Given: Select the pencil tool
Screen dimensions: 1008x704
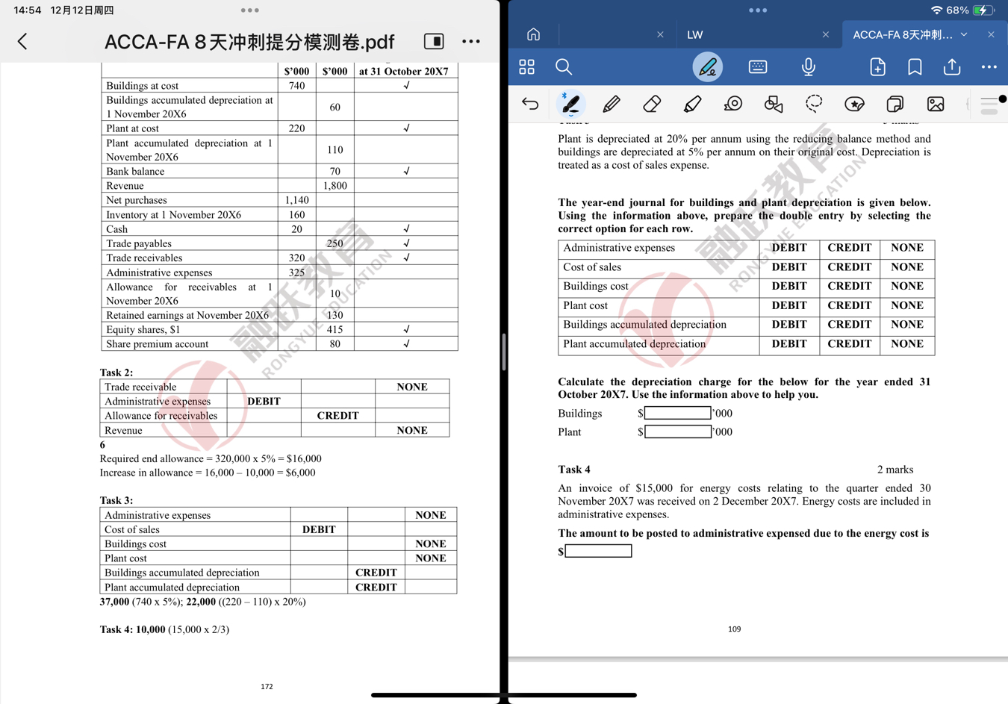Looking at the screenshot, I should 612,104.
